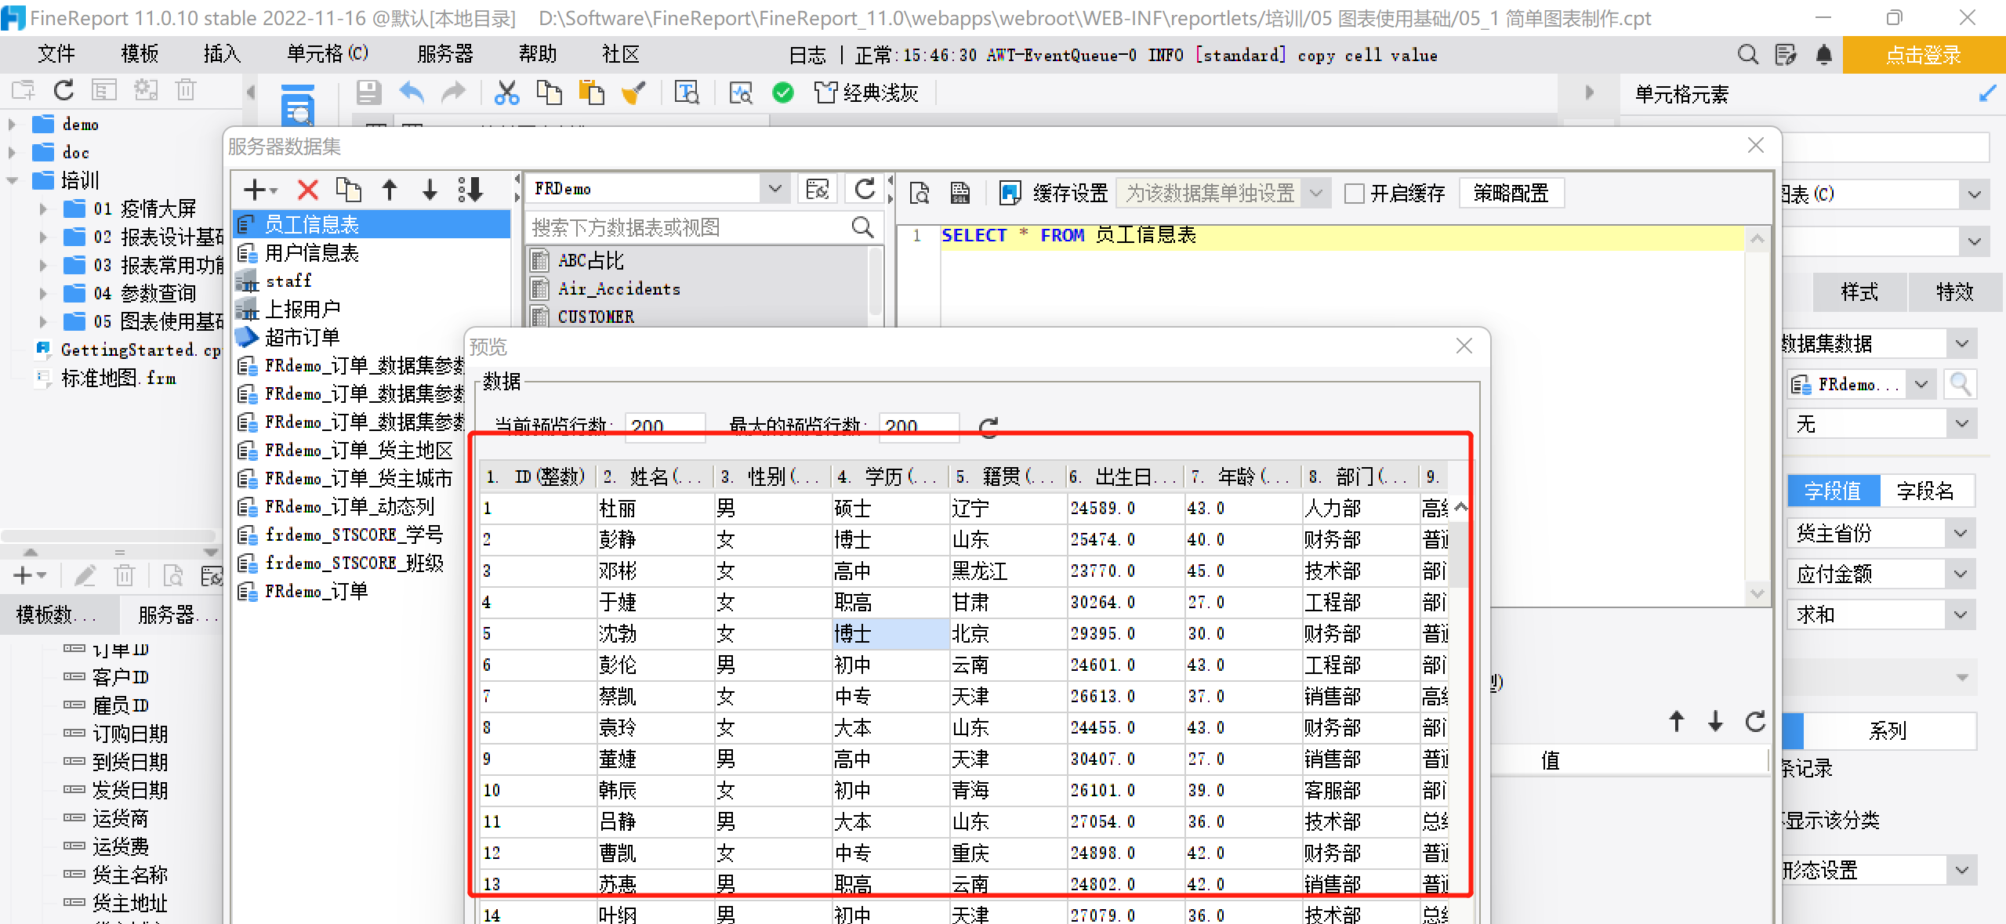The image size is (2006, 924).
Task: Click the refresh icon next to FRDemo connection
Action: [x=865, y=189]
